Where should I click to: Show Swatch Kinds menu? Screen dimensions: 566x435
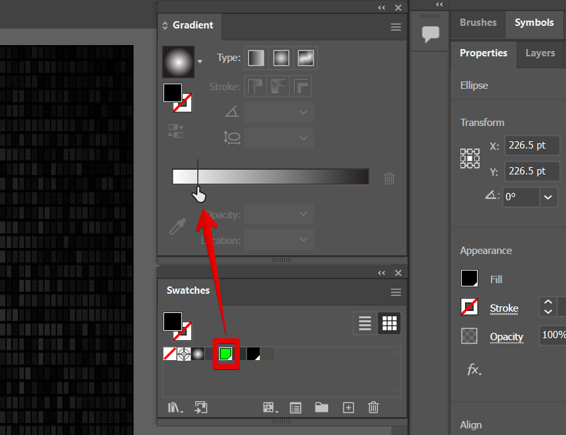click(x=270, y=408)
